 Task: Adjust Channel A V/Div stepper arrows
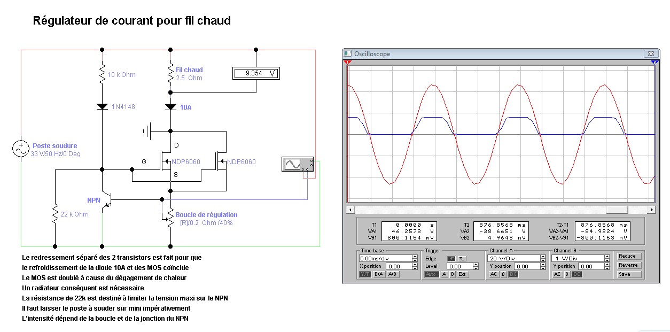(544, 258)
